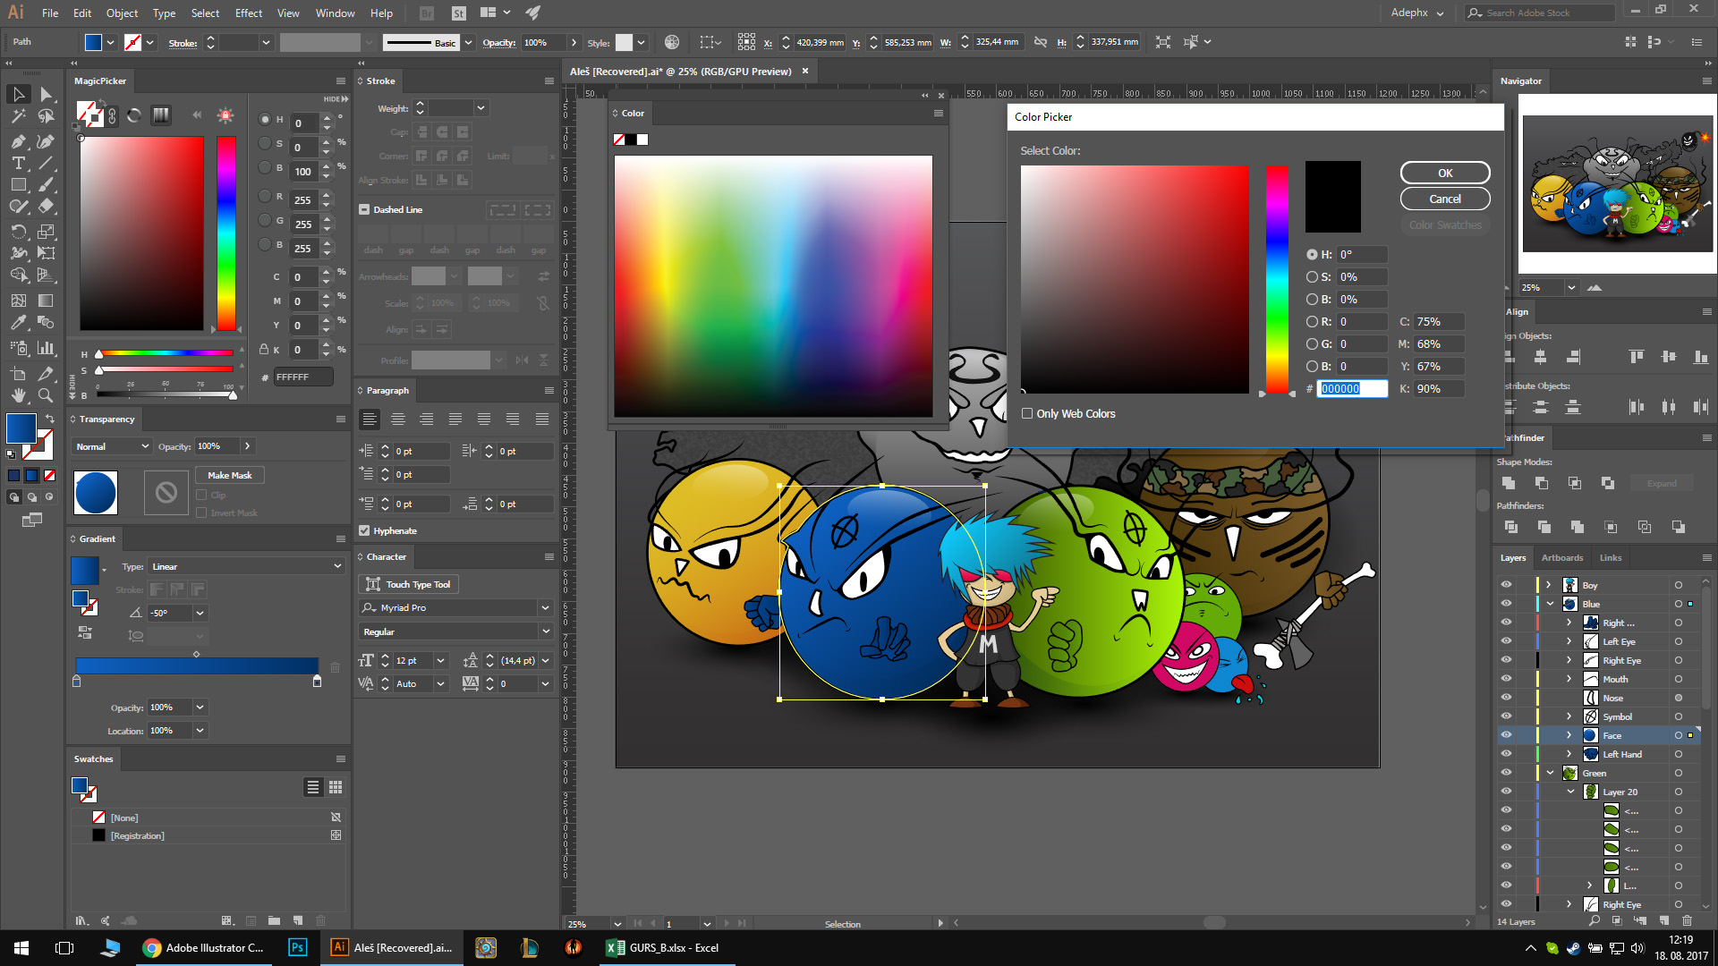Click the Rotate tool icon
1718x966 pixels.
pos(15,230)
